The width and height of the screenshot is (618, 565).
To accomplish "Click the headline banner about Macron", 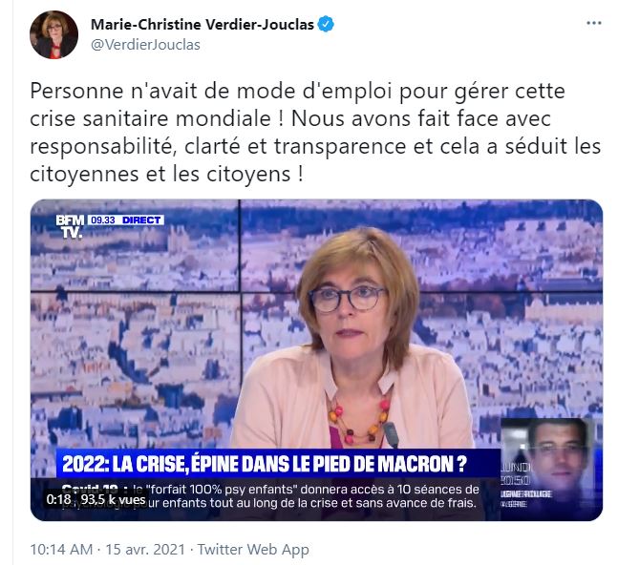I will tap(278, 464).
